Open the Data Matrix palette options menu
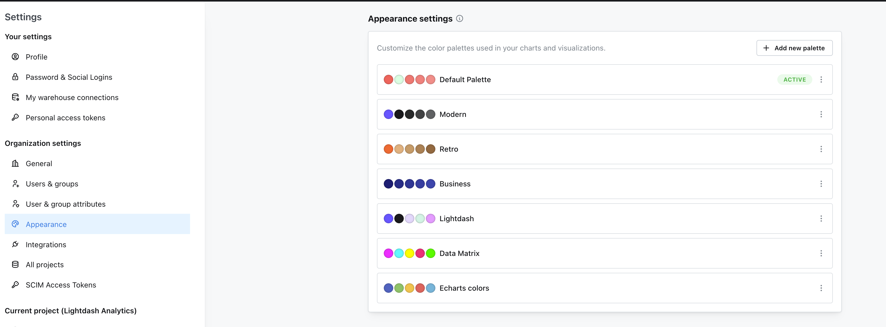The height and width of the screenshot is (327, 886). coord(821,254)
